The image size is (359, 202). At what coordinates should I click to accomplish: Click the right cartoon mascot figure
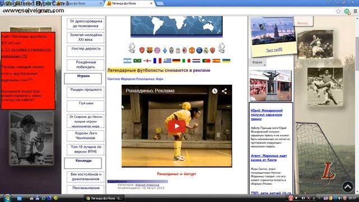pyautogui.click(x=222, y=48)
